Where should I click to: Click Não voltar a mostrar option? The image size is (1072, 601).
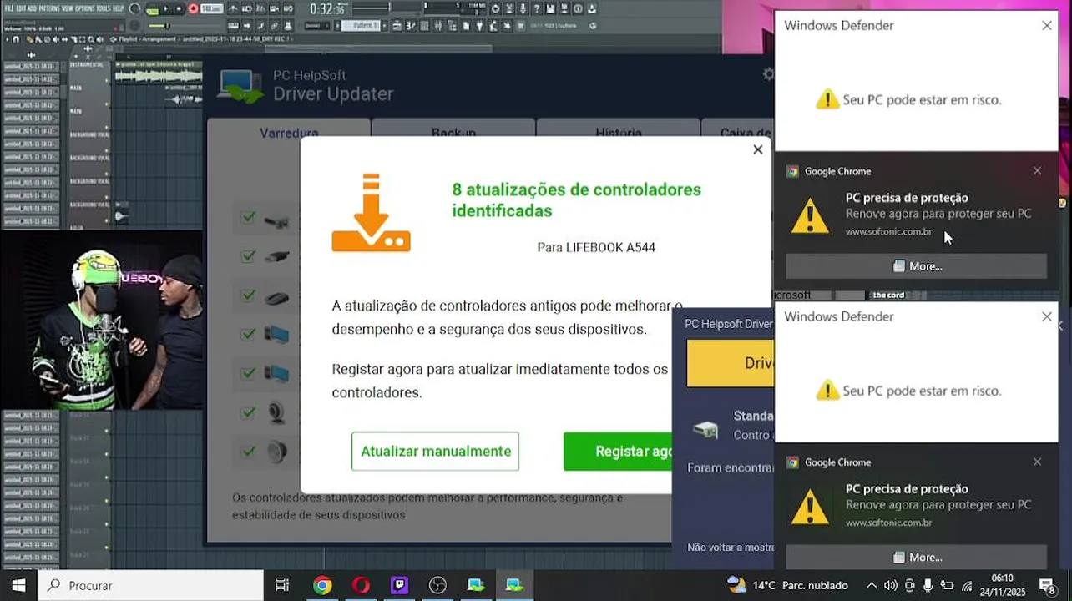pos(731,547)
